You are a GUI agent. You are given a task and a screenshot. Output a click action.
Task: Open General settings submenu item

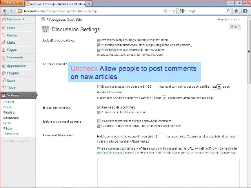(9, 102)
